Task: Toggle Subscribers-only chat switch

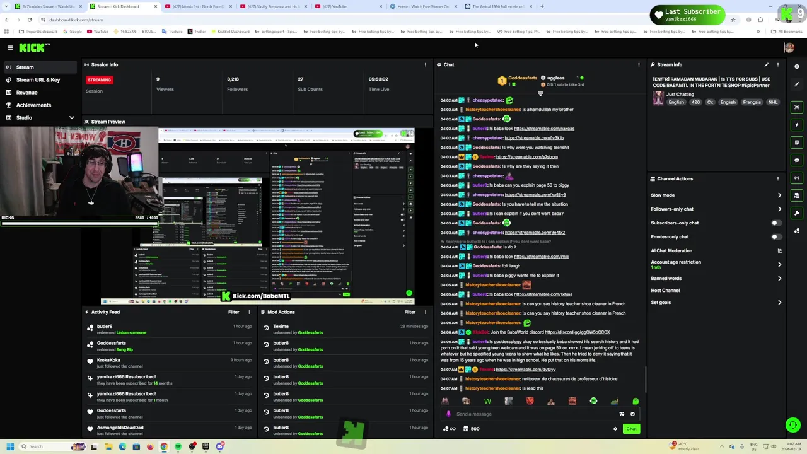Action: (776, 223)
